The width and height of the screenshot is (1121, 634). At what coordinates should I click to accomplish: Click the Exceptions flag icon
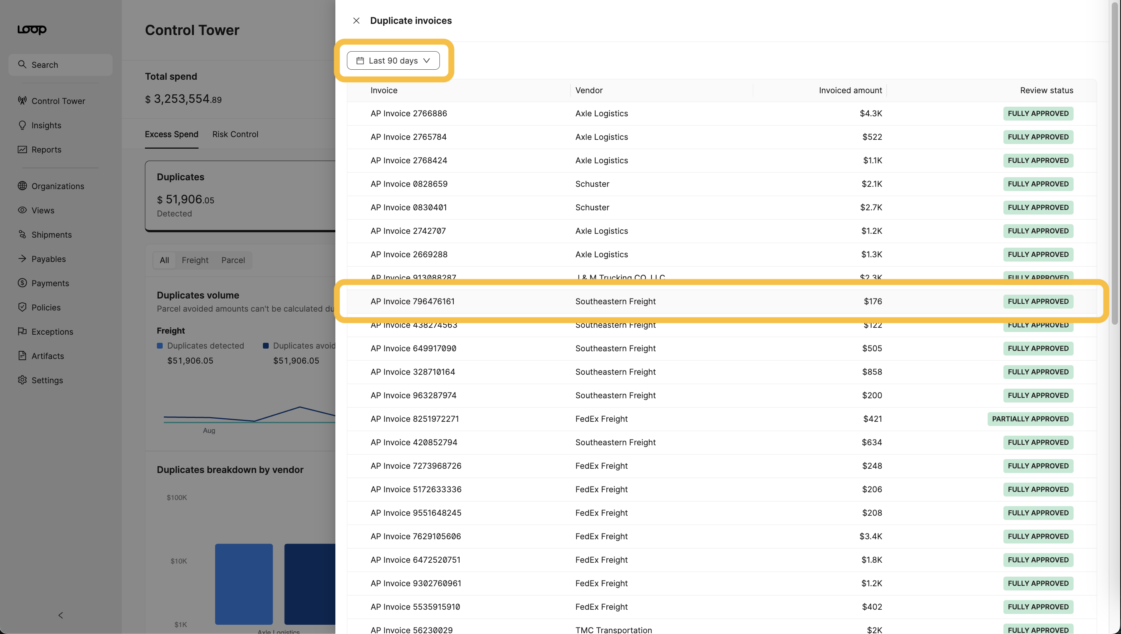tap(22, 331)
